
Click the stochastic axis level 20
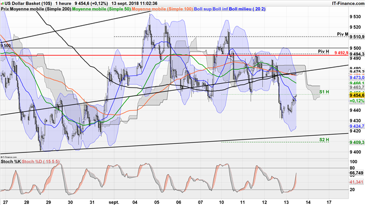coord(352,189)
